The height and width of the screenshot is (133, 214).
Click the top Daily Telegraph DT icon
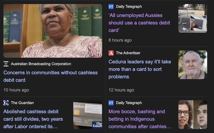[x=111, y=6]
